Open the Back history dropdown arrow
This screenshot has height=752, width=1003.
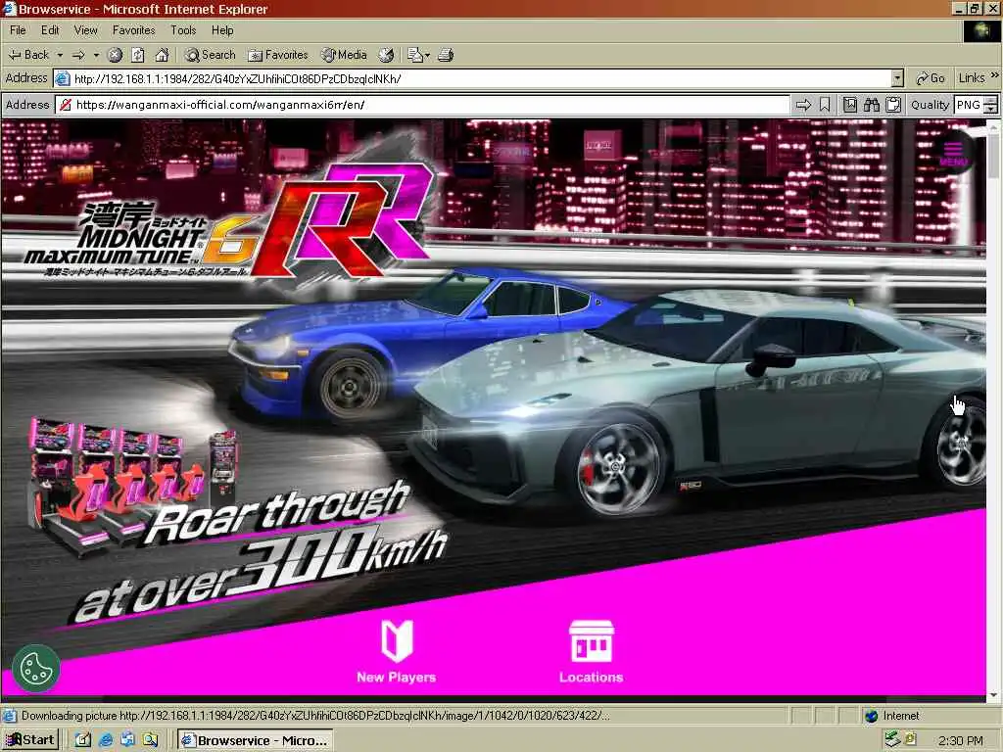point(60,55)
